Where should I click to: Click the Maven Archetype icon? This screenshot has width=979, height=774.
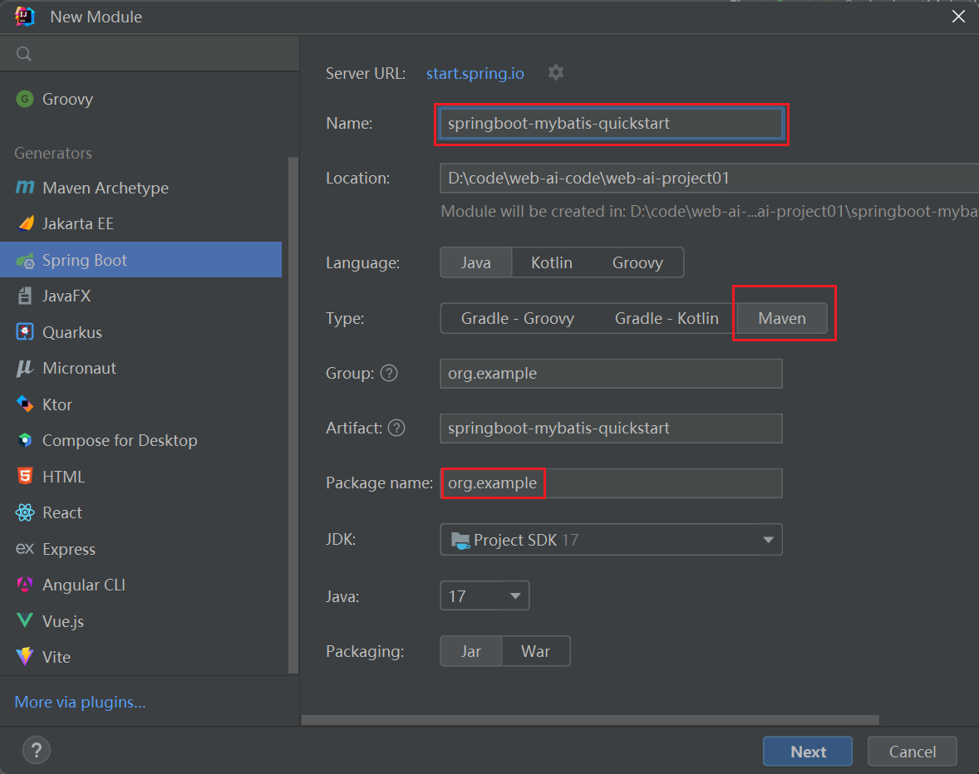pos(25,187)
